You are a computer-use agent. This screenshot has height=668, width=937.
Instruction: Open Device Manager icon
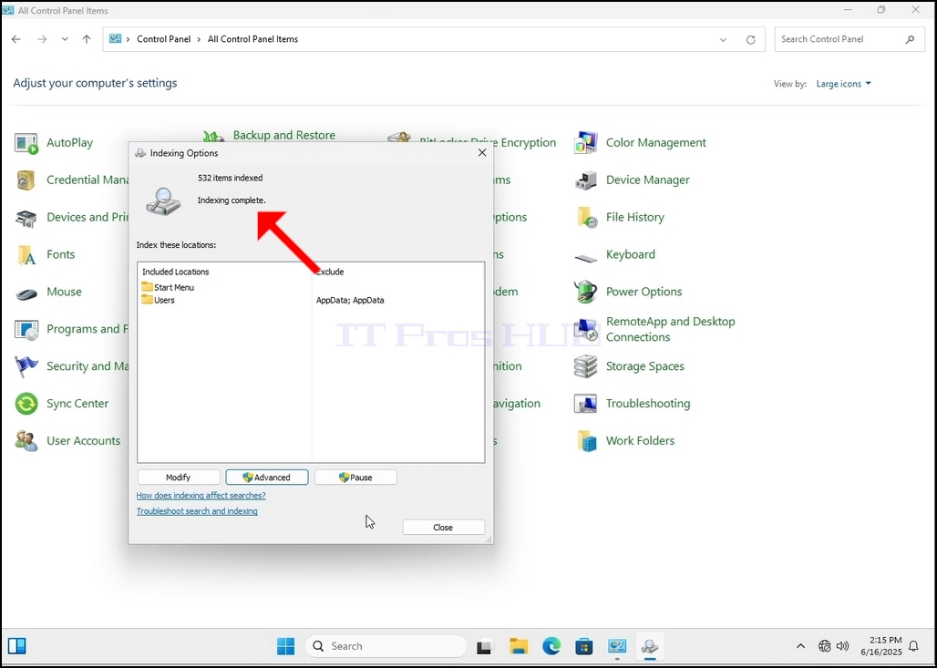click(x=585, y=180)
